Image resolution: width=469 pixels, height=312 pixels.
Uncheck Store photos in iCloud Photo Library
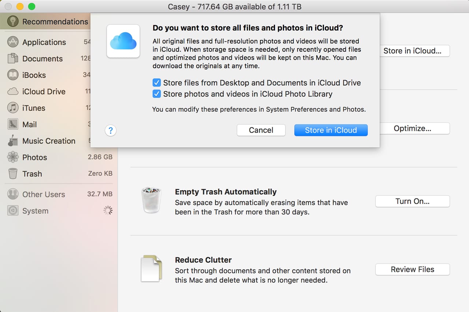(156, 94)
